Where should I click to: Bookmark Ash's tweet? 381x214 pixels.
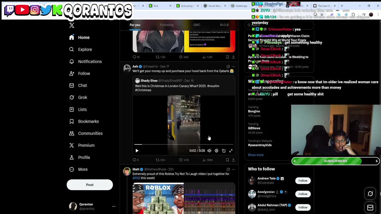pos(227,160)
